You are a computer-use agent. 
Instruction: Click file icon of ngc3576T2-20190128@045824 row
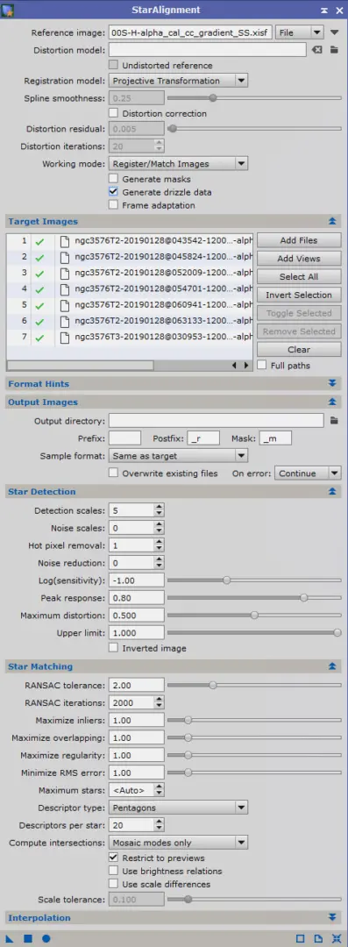click(x=65, y=257)
